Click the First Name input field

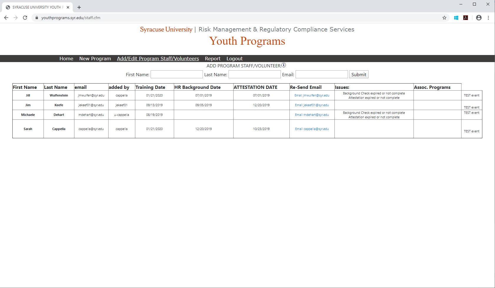[x=177, y=74]
